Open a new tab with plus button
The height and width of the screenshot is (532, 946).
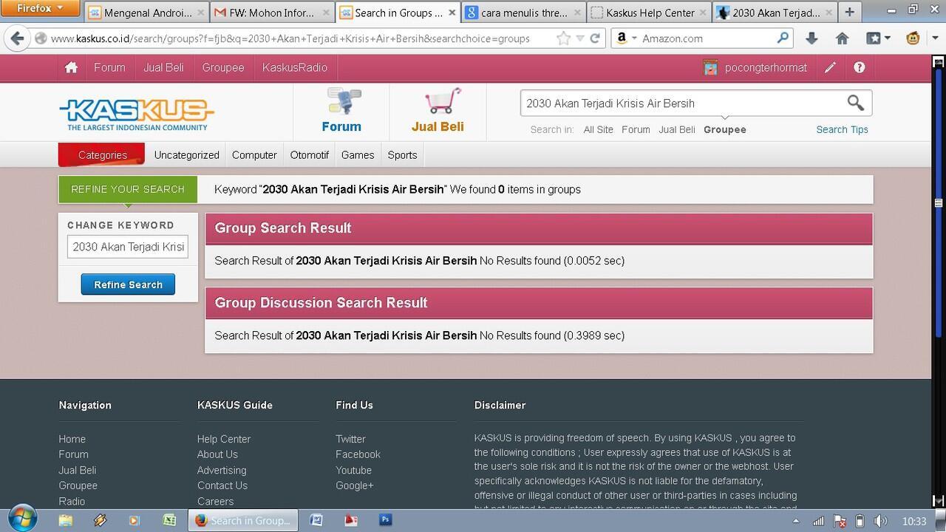(x=849, y=13)
